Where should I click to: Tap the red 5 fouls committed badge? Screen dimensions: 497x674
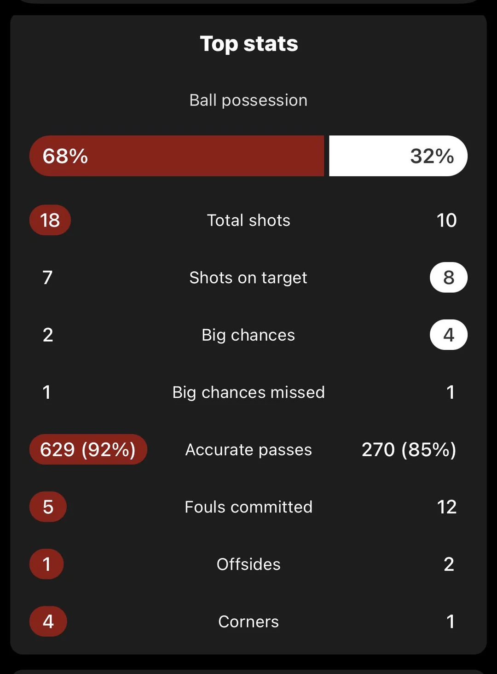pos(48,507)
